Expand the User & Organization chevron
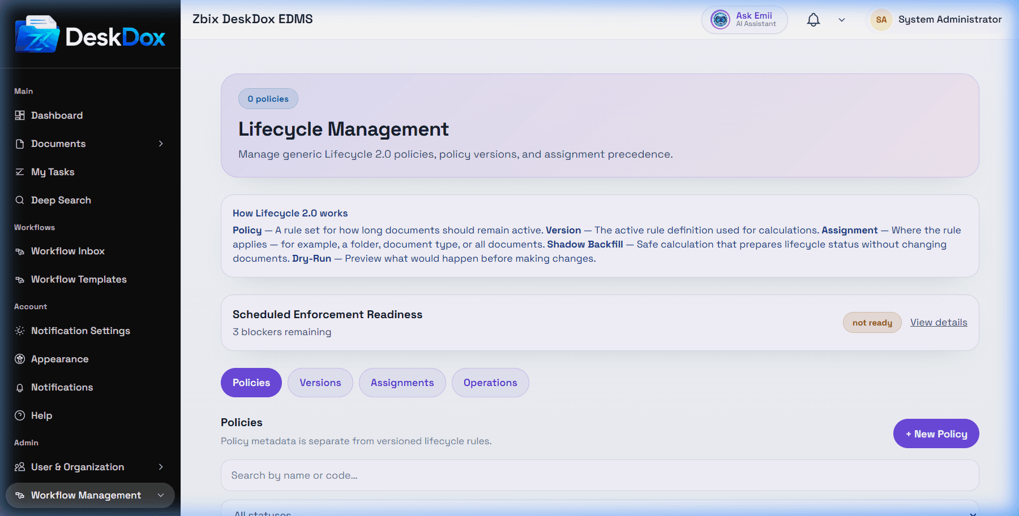Viewport: 1019px width, 516px height. [161, 467]
